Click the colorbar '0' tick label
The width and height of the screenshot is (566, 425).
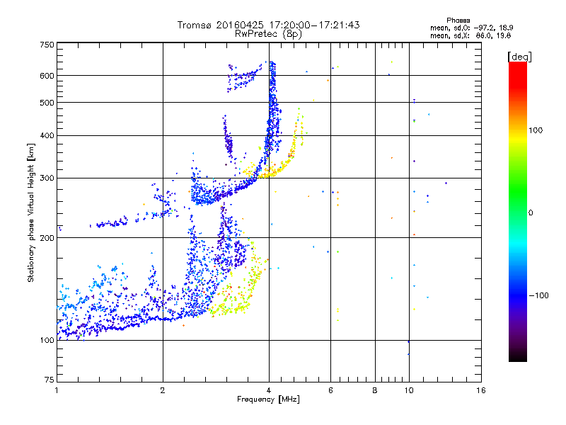531,213
